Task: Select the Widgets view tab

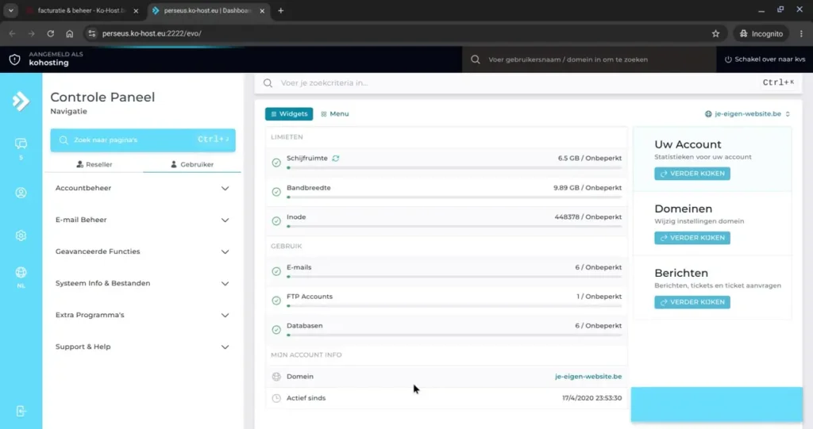Action: [289, 114]
